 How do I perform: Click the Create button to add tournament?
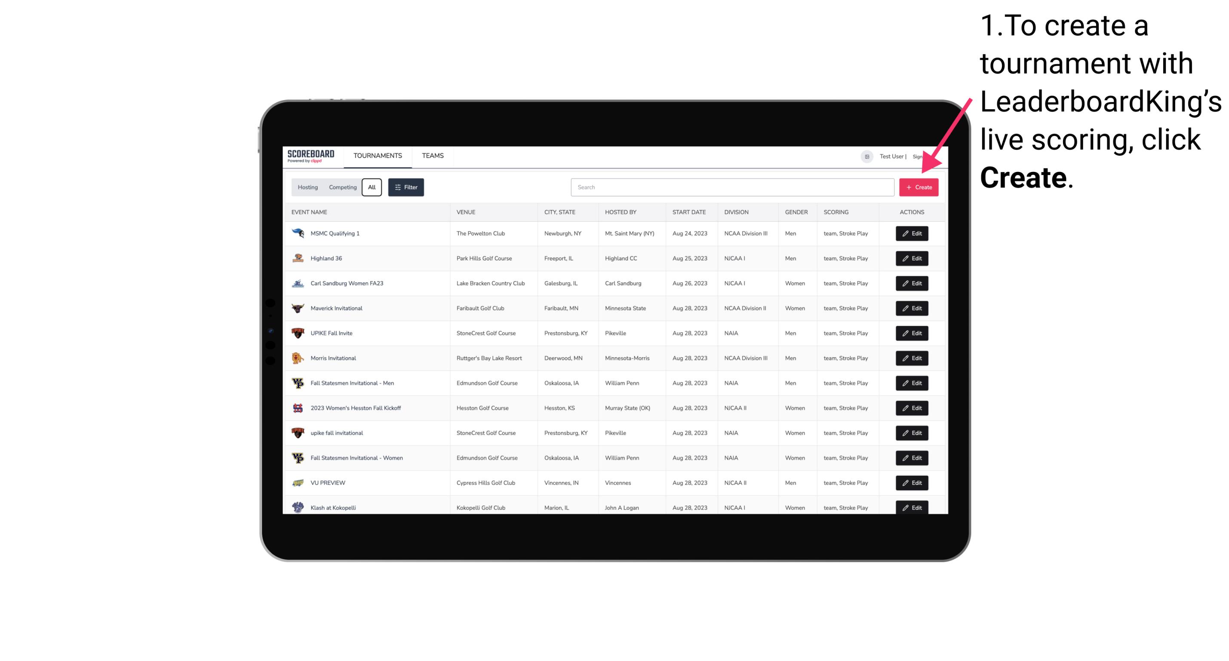919,187
